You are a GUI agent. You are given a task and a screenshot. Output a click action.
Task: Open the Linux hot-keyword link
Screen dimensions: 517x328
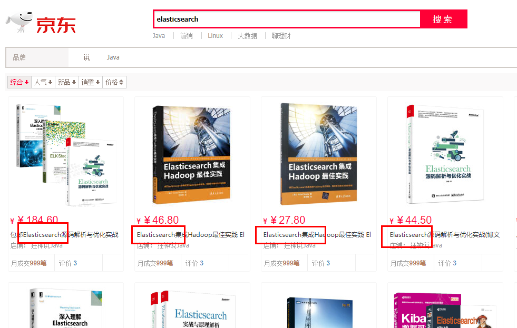point(216,36)
